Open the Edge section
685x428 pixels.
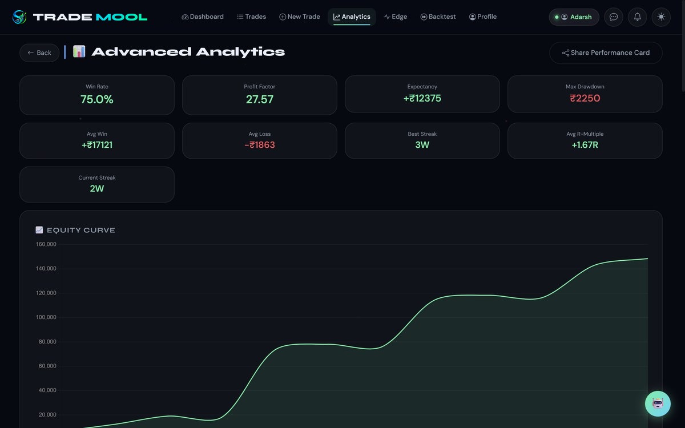click(396, 17)
